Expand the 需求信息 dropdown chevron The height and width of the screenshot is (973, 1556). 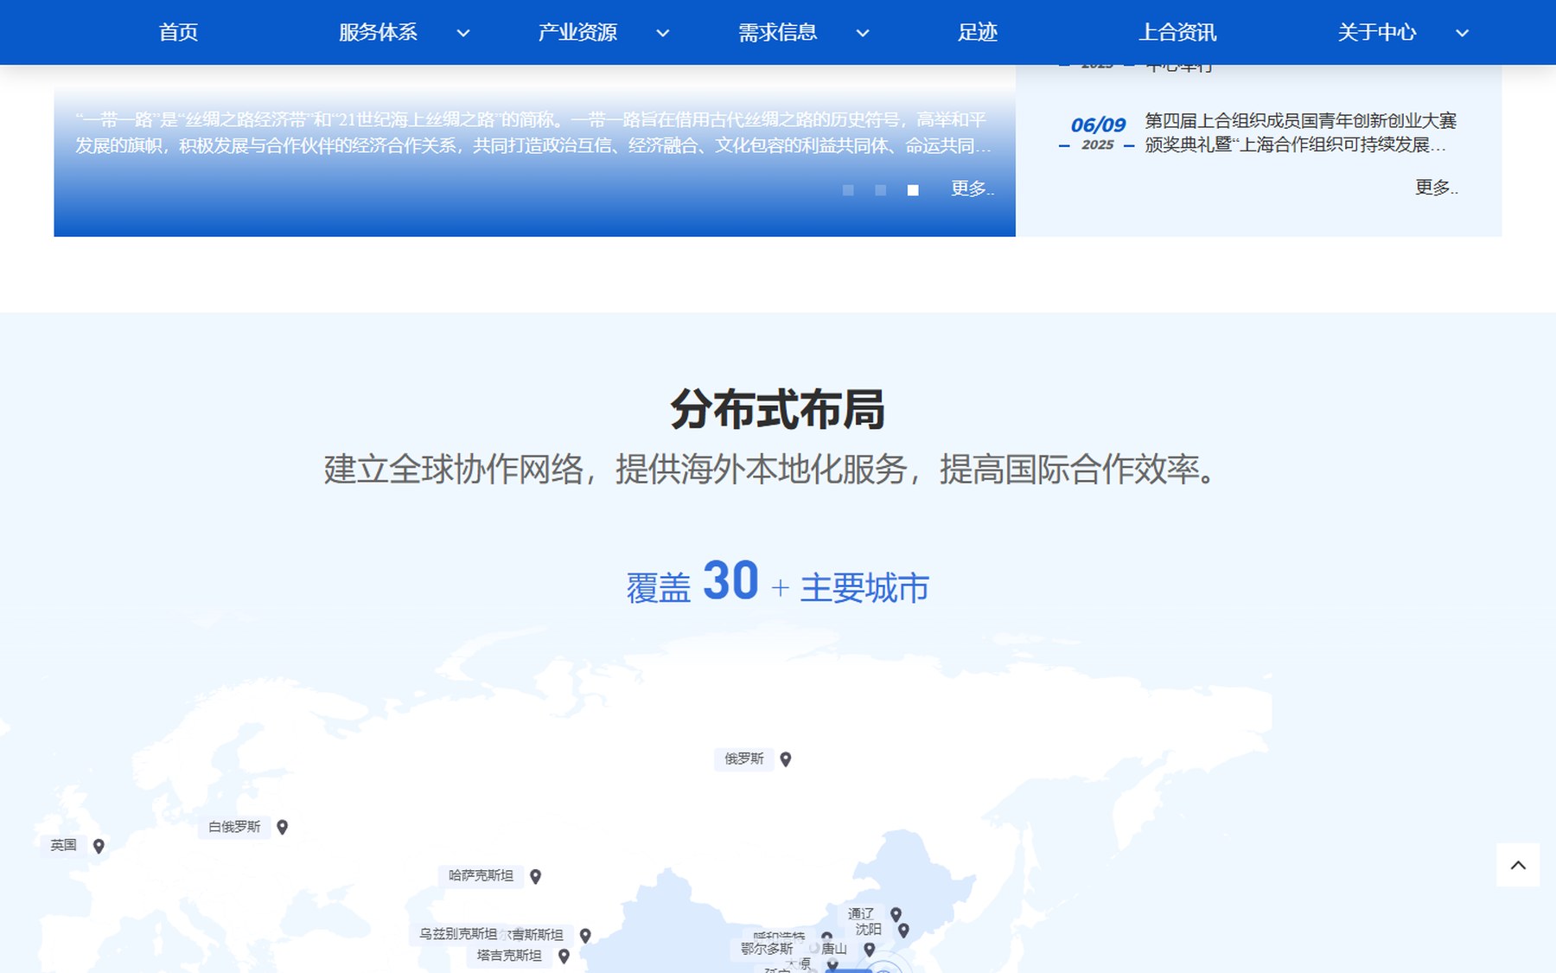click(863, 33)
